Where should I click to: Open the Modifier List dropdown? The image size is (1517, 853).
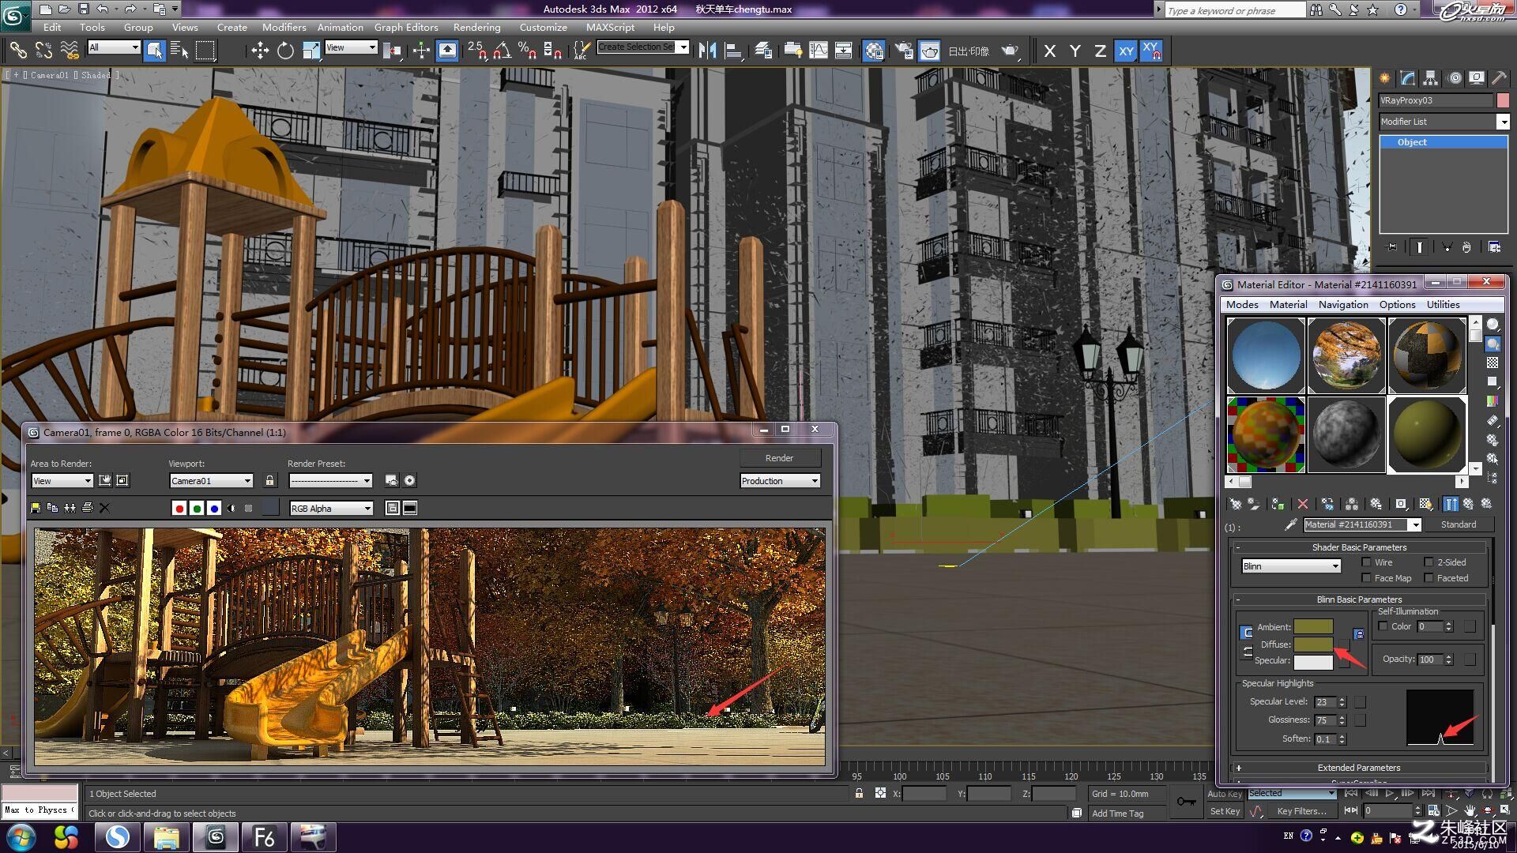pyautogui.click(x=1444, y=122)
